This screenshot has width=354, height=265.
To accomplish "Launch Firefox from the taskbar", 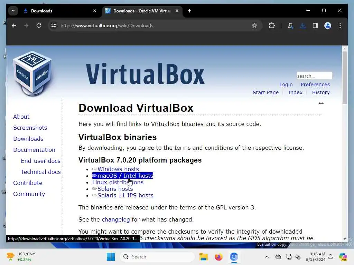I will (x=218, y=257).
